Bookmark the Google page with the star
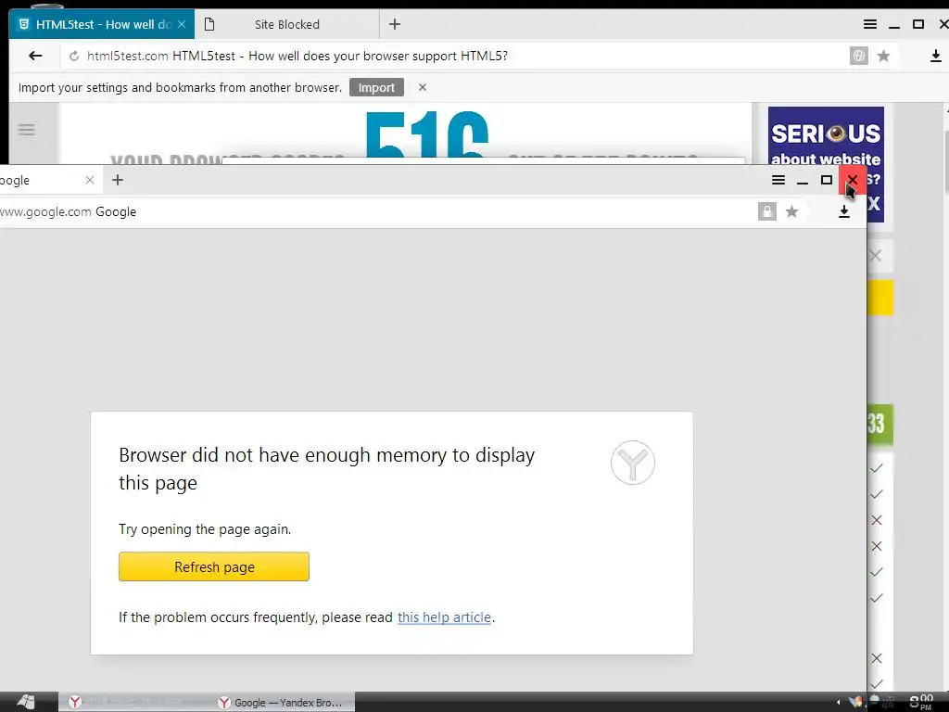949x712 pixels. pyautogui.click(x=791, y=211)
